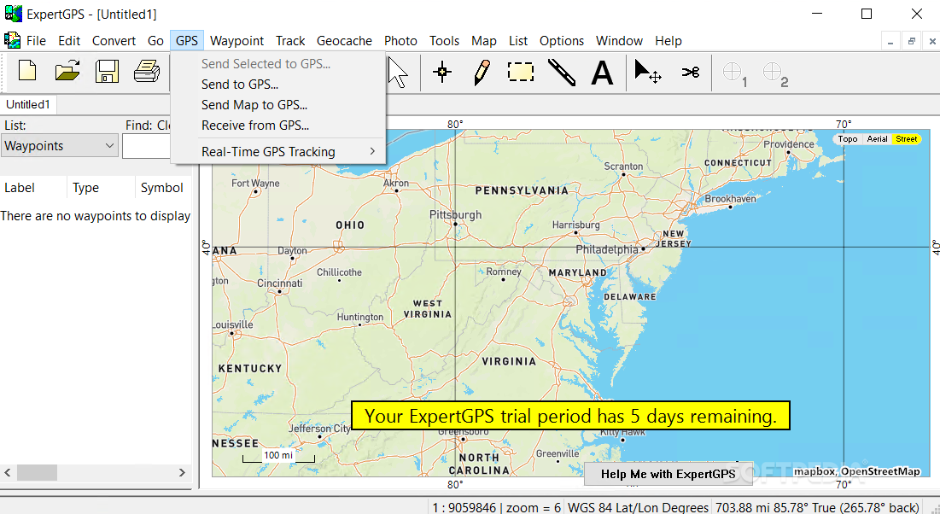Screen dimensions: 940x514
Task: Select the scissors cut track tool
Action: (691, 73)
